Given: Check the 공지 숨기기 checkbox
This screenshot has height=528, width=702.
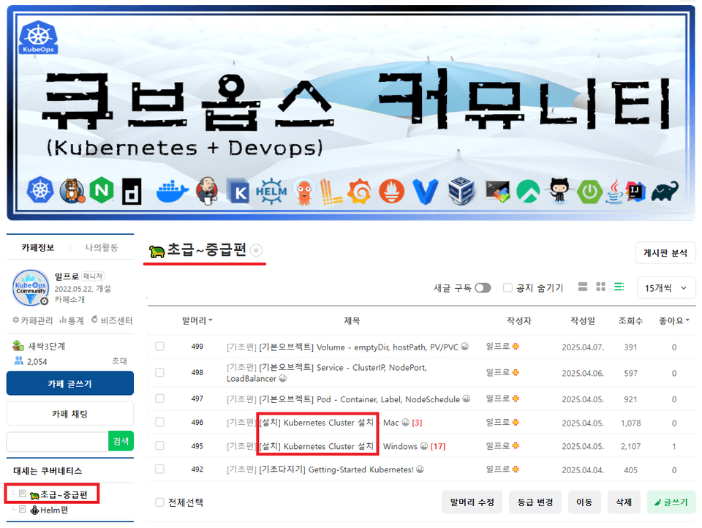Looking at the screenshot, I should (507, 287).
